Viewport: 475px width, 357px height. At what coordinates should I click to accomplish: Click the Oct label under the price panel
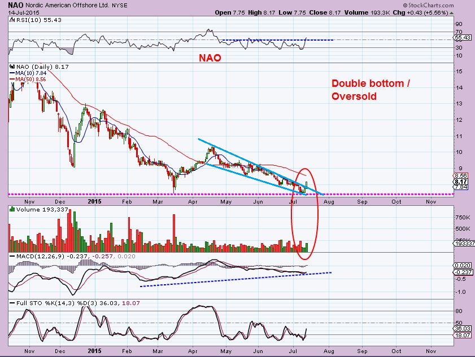(396, 202)
